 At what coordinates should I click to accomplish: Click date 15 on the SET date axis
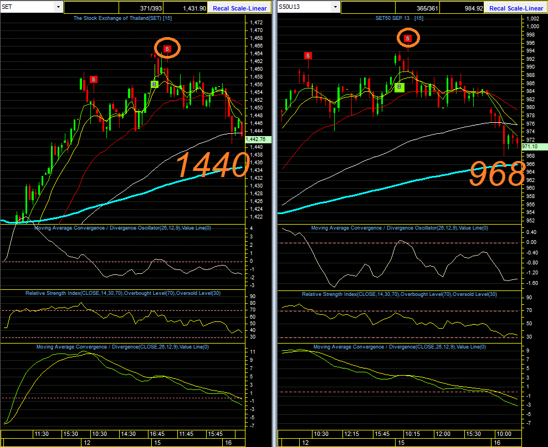point(157,443)
